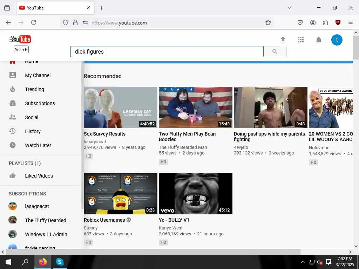Viewport: 359px width, 269px height.
Task: Click the network tray icon
Action: click(311, 262)
